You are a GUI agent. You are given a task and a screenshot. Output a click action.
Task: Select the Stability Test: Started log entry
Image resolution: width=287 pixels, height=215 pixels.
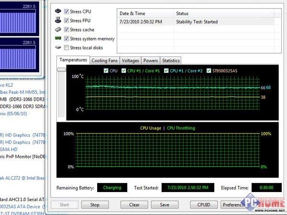pos(196,21)
